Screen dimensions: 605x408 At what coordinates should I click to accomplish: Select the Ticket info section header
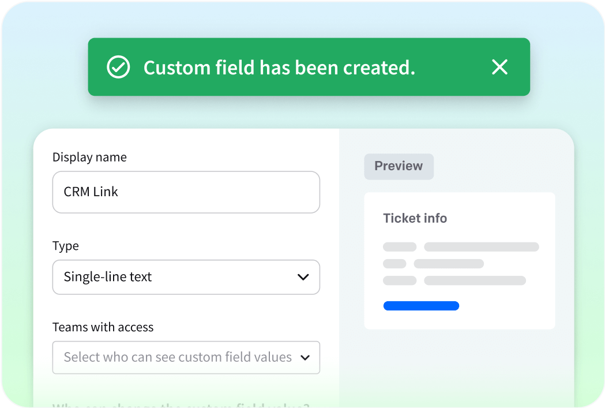click(415, 218)
